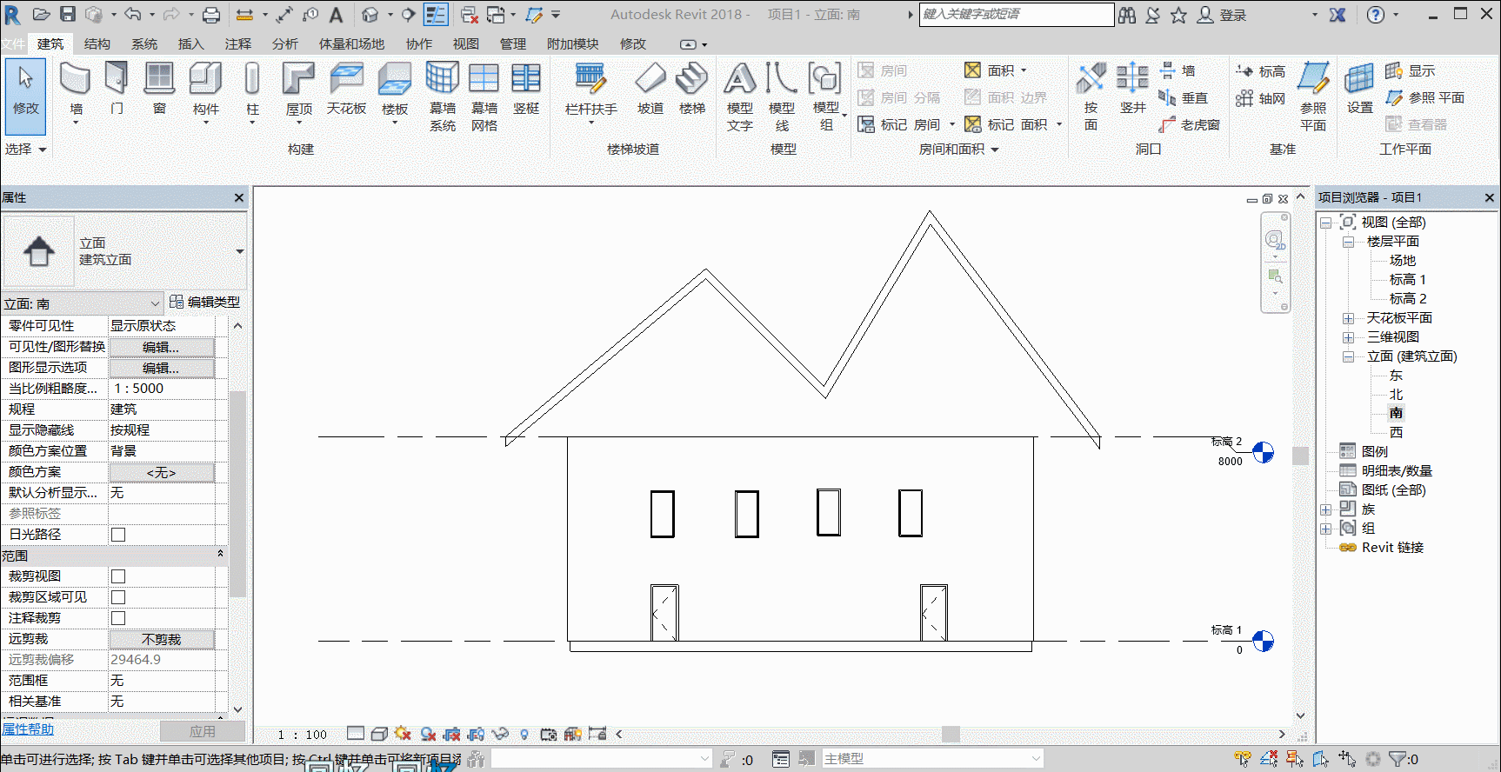This screenshot has height=772, width=1501.
Task: Click the keyword search input field
Action: 1016,14
